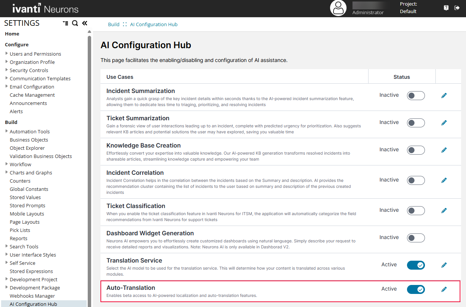Viewport: 466px width, 307px height.
Task: Click the sidebar vertical scrollbar
Action: (89, 168)
